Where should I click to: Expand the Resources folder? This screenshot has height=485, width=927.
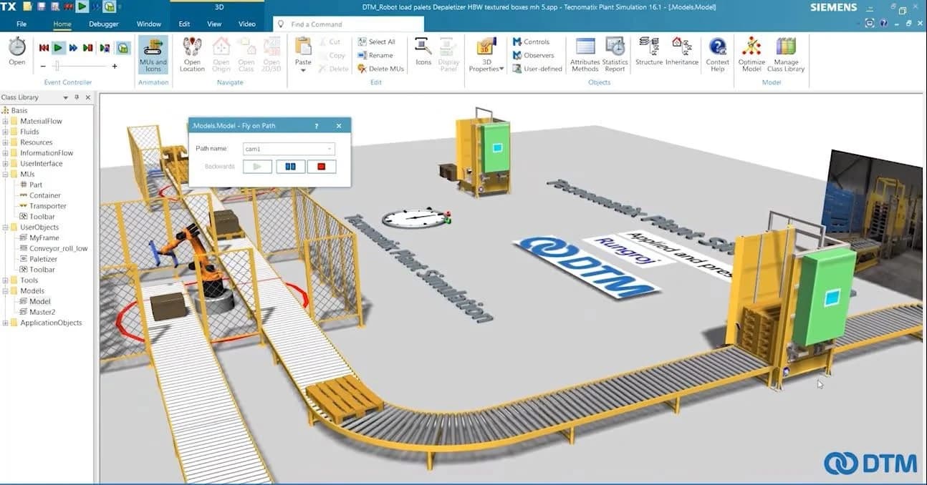pyautogui.click(x=5, y=142)
